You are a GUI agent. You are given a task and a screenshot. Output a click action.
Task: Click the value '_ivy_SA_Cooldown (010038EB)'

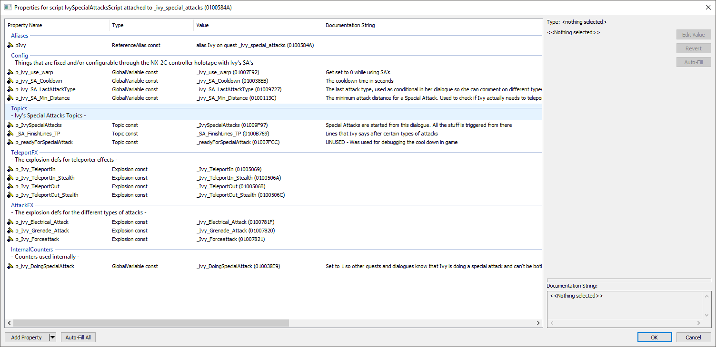click(232, 81)
